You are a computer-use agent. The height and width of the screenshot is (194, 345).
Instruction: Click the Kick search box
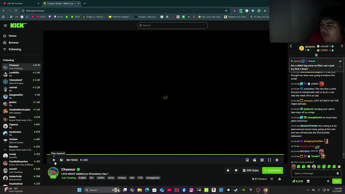[172, 25]
